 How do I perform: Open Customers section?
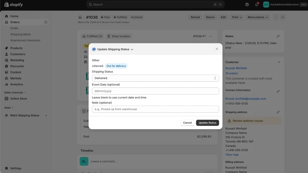pos(18,54)
